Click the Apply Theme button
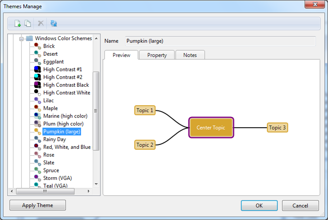 pos(38,205)
